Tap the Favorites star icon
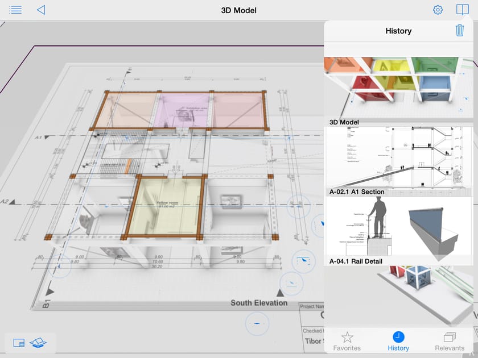478x358 pixels. pyautogui.click(x=348, y=336)
